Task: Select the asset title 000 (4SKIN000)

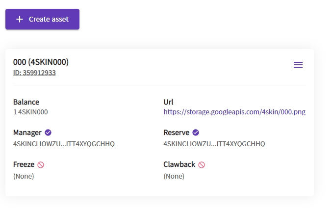Action: click(x=41, y=62)
